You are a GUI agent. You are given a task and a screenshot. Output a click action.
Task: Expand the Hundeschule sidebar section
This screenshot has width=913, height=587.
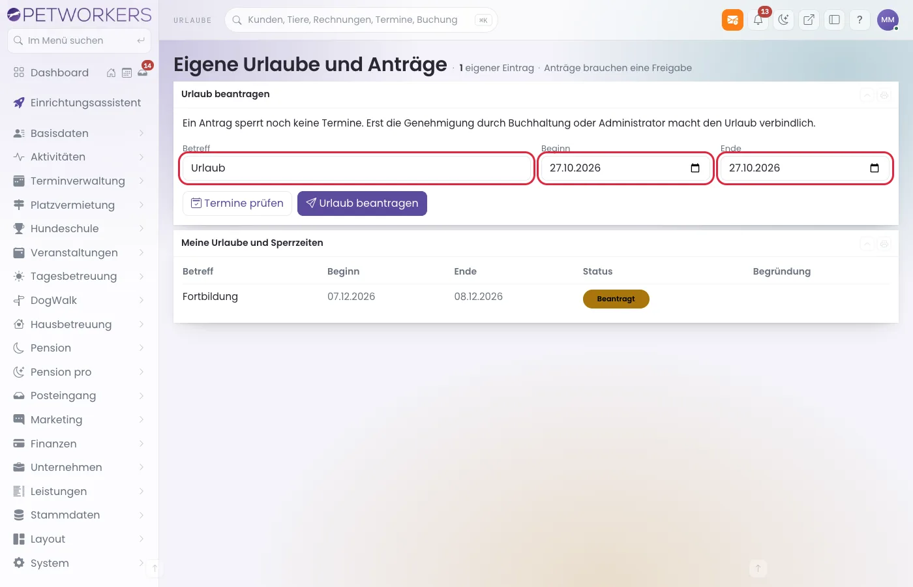pyautogui.click(x=79, y=228)
